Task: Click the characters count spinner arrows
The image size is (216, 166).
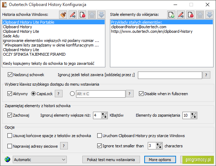Action: coord(159,146)
